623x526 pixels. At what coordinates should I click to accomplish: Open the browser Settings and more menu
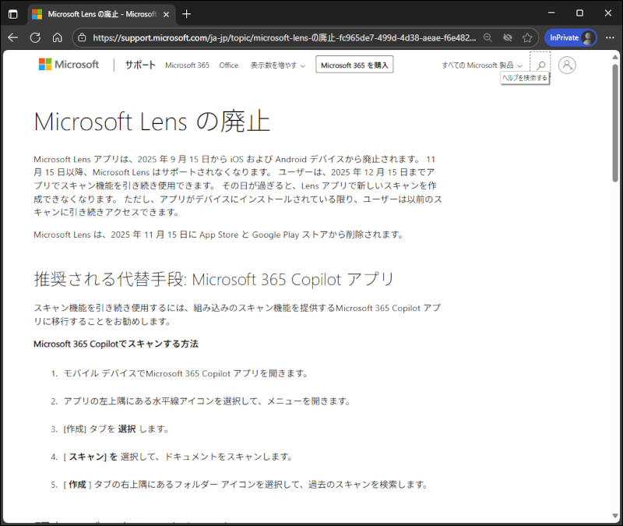pyautogui.click(x=610, y=37)
